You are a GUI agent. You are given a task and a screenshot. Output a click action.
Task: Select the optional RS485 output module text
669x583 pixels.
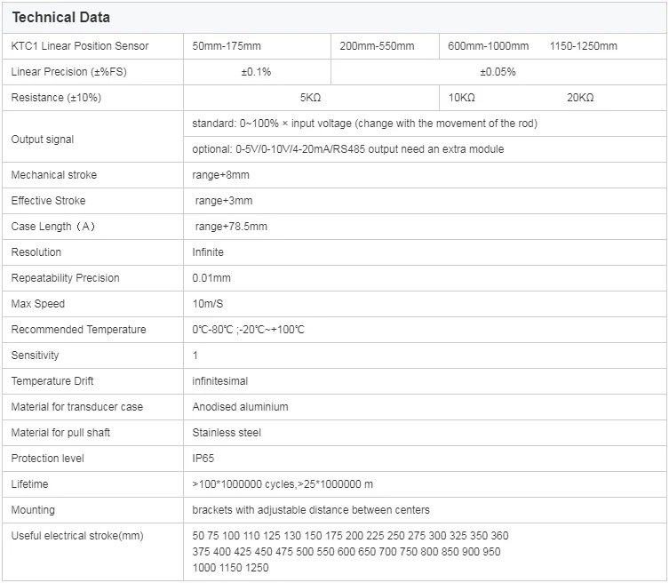pos(347,149)
